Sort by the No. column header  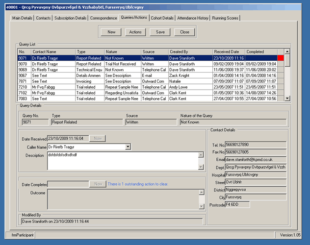tap(25, 52)
